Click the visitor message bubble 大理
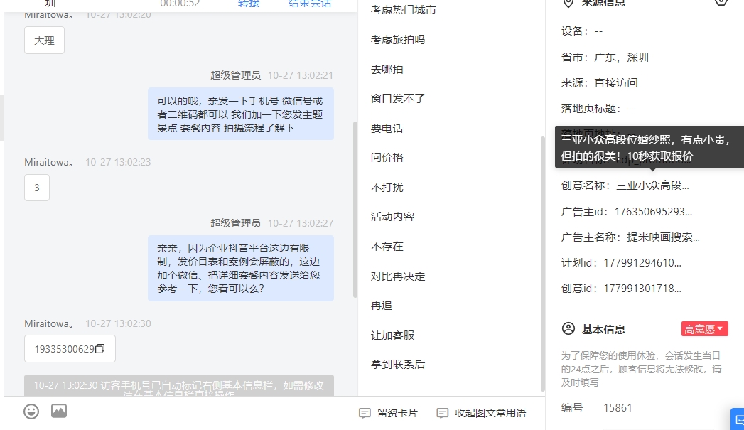Image resolution: width=744 pixels, height=430 pixels. [44, 41]
